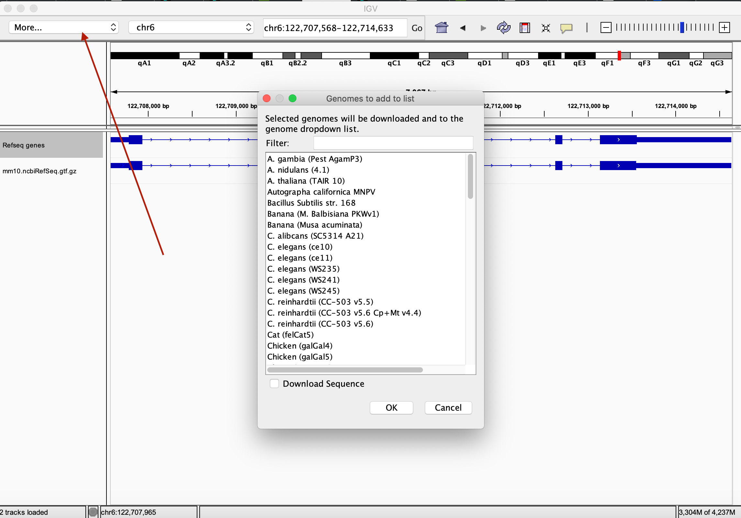741x518 pixels.
Task: Click the back navigation arrow
Action: pyautogui.click(x=463, y=28)
